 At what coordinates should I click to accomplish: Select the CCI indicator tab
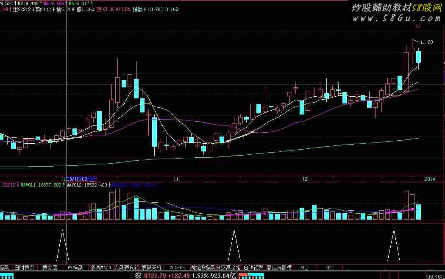point(329,268)
